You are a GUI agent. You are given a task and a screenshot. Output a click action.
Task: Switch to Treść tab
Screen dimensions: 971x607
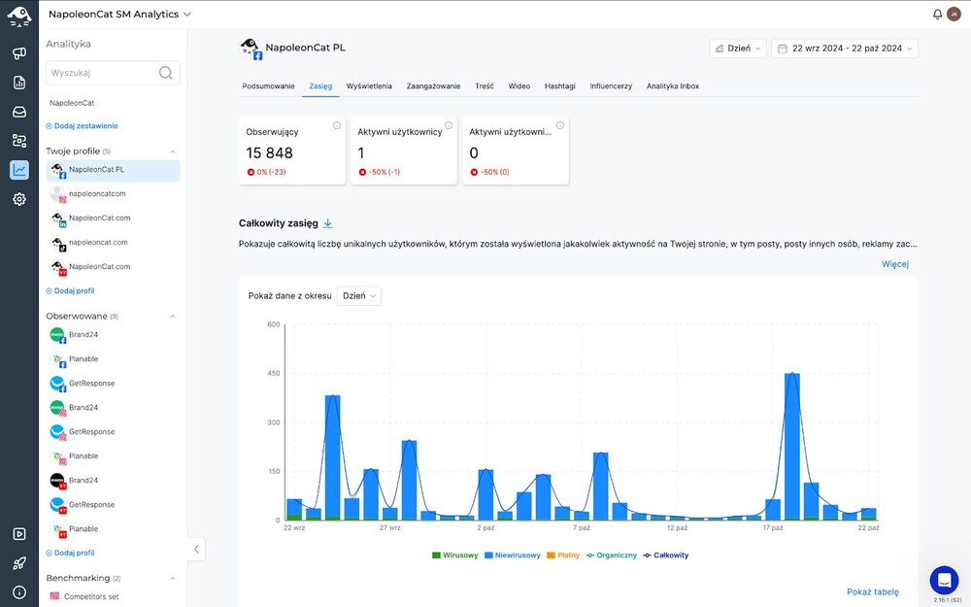pos(485,86)
